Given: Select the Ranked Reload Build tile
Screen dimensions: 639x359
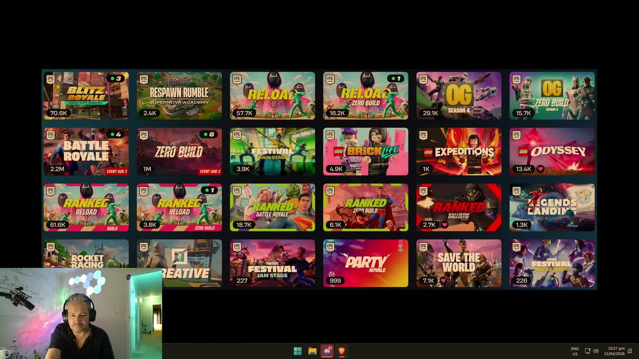Looking at the screenshot, I should click(x=86, y=207).
